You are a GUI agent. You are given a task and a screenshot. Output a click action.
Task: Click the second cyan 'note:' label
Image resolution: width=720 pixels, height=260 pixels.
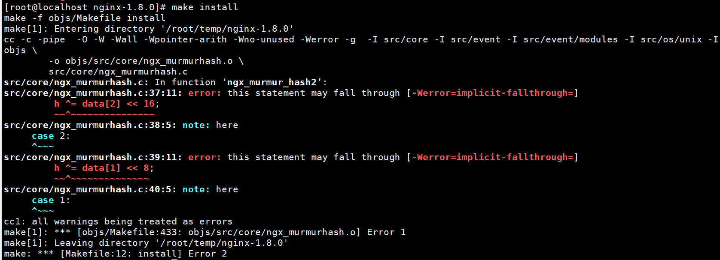(x=196, y=189)
